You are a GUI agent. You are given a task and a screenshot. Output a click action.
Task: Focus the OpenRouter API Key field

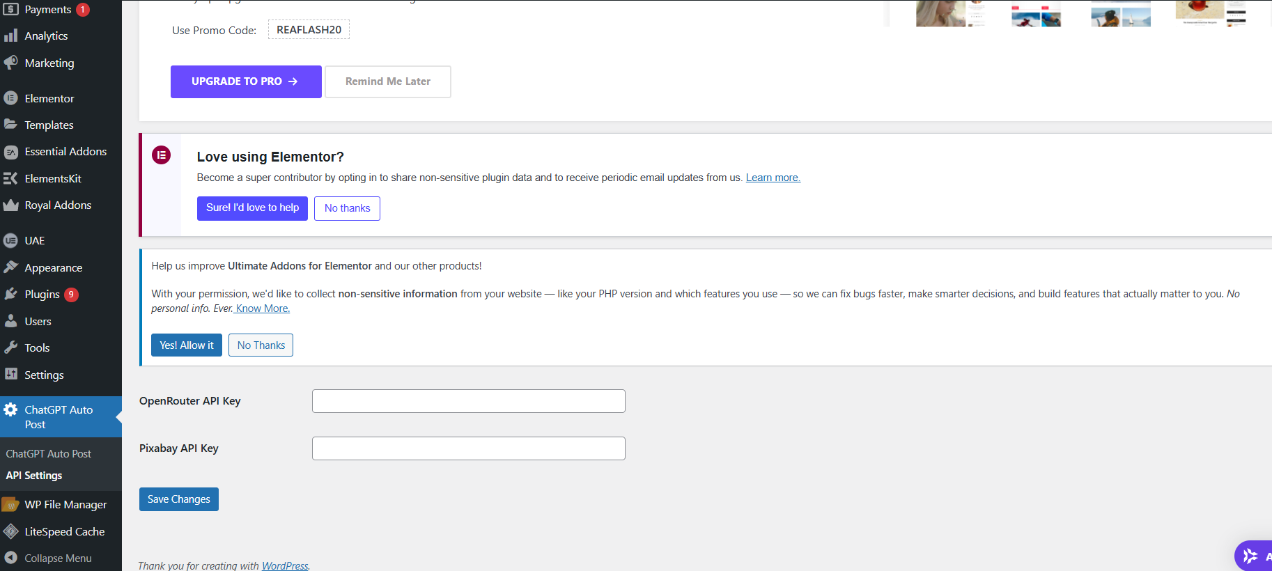tap(469, 401)
